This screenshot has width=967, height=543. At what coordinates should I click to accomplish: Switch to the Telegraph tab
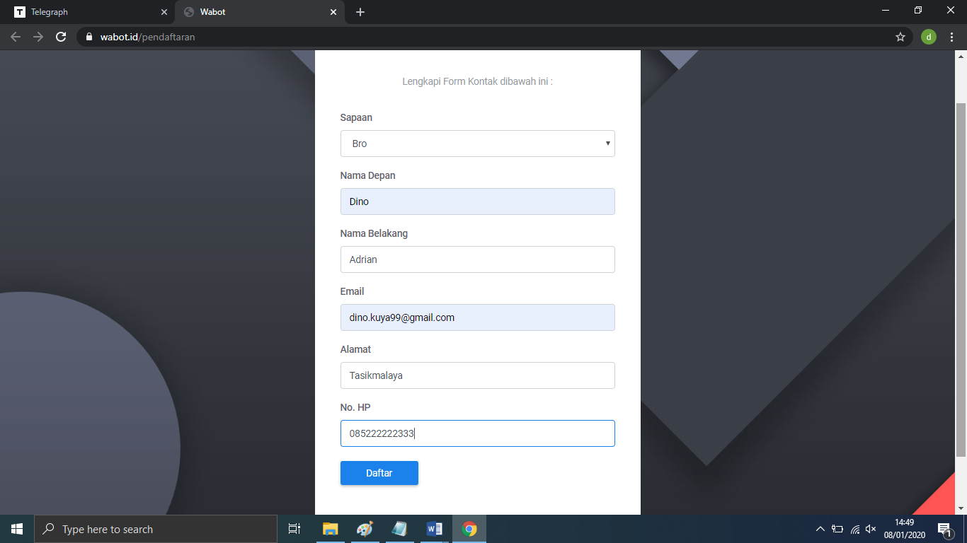click(89, 12)
